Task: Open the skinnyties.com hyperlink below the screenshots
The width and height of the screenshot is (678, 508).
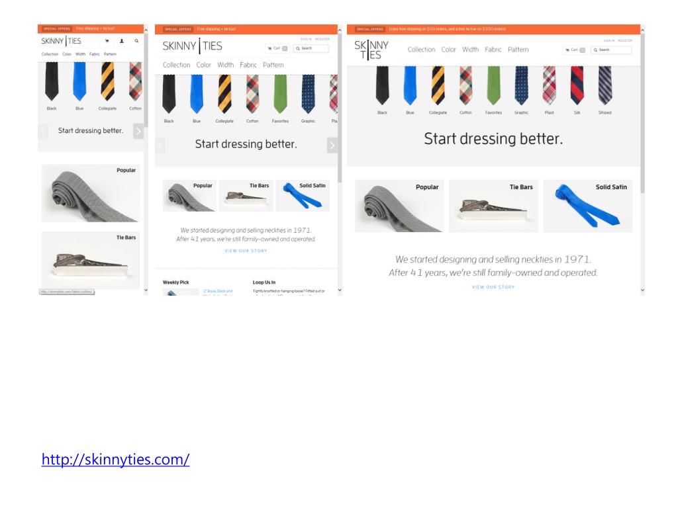Action: (115, 459)
